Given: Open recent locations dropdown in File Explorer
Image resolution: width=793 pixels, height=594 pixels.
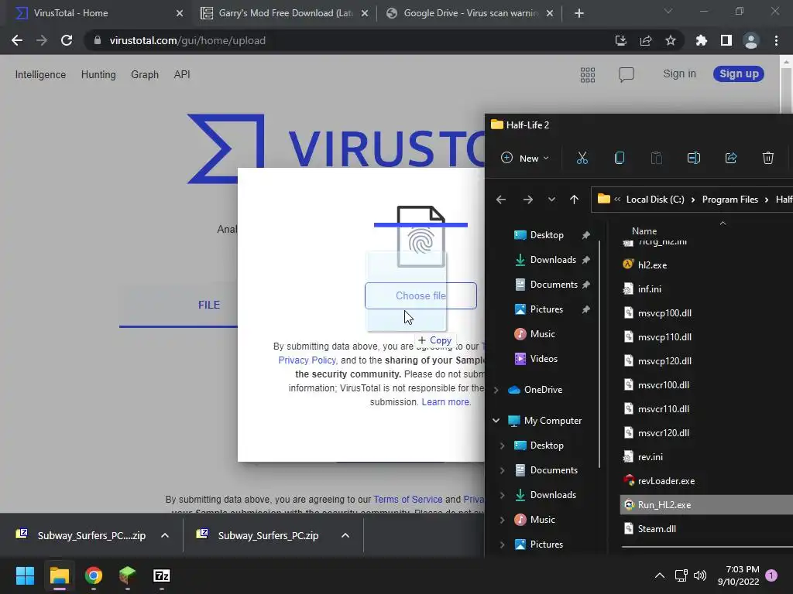Looking at the screenshot, I should tap(551, 200).
